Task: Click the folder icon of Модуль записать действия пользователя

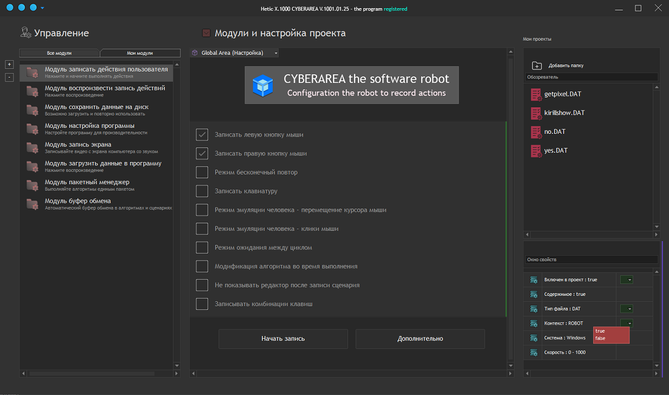Action: (x=33, y=72)
